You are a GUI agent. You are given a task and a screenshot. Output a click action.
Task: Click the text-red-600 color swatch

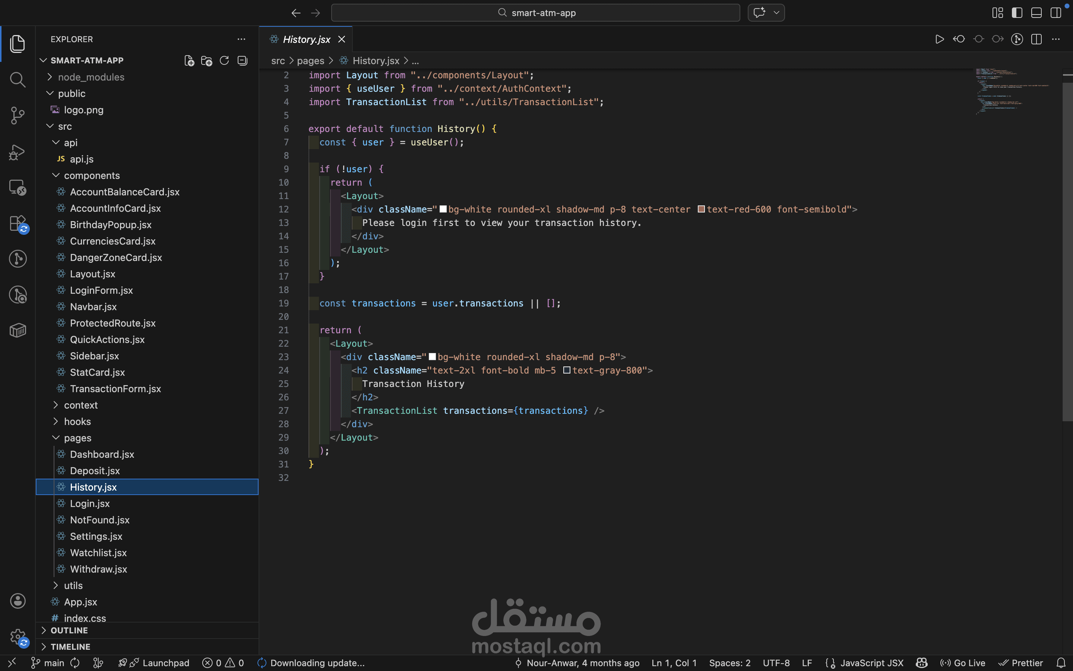click(x=701, y=209)
